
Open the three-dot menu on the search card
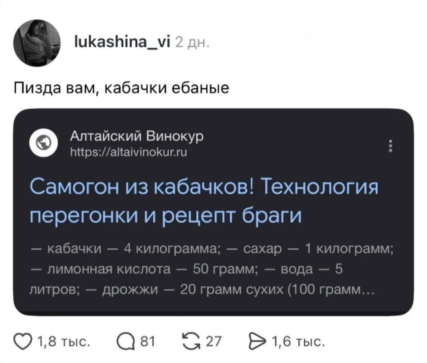pos(391,146)
